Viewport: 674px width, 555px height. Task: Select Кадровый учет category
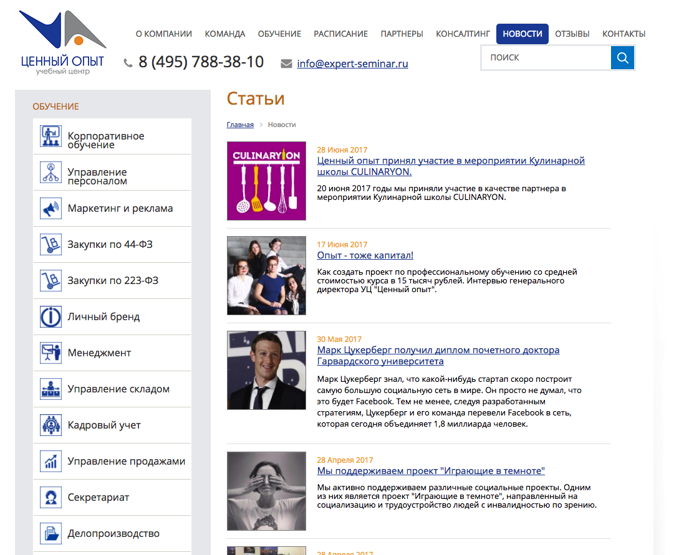pos(112,425)
